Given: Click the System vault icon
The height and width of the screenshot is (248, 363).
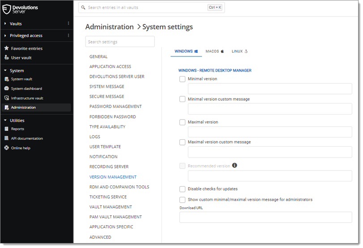Looking at the screenshot, I should click(x=6, y=79).
